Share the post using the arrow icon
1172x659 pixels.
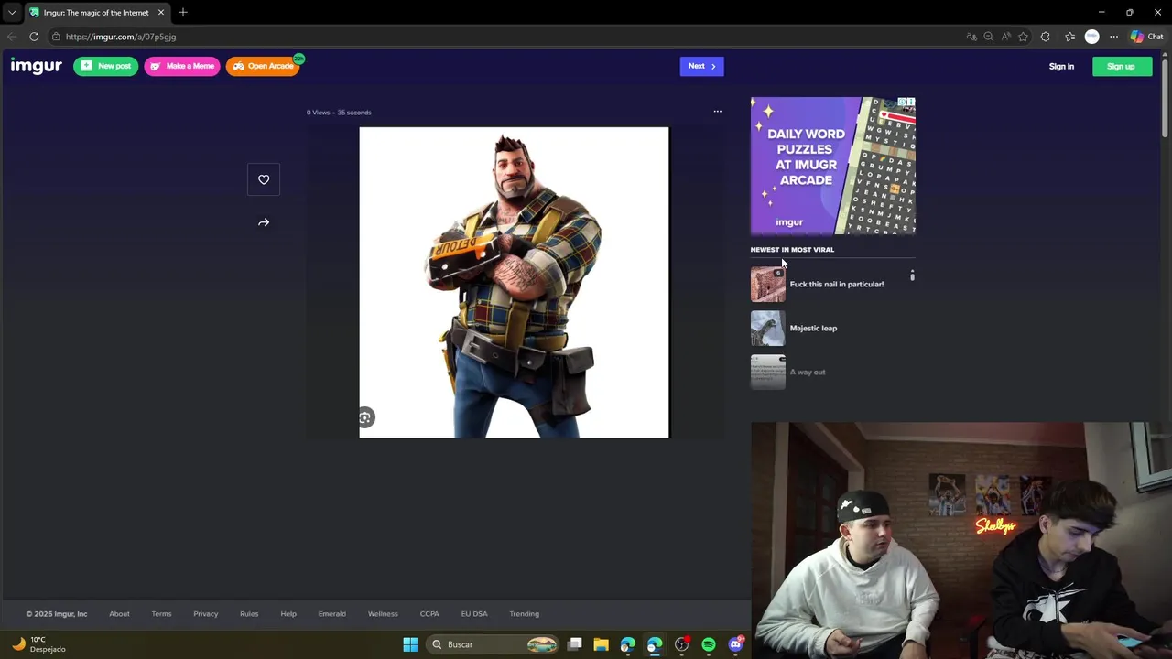point(264,222)
